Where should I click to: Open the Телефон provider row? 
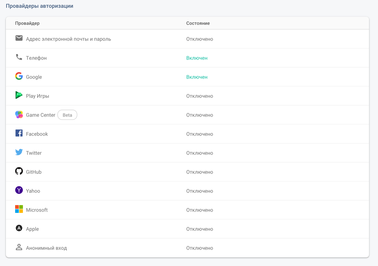coord(187,58)
